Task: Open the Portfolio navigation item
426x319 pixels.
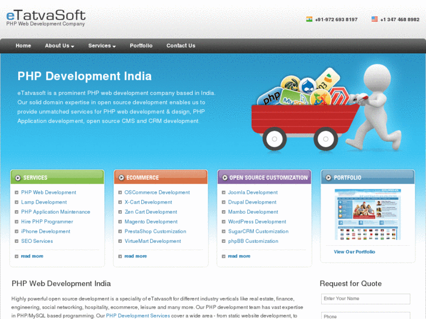Action: 141,46
